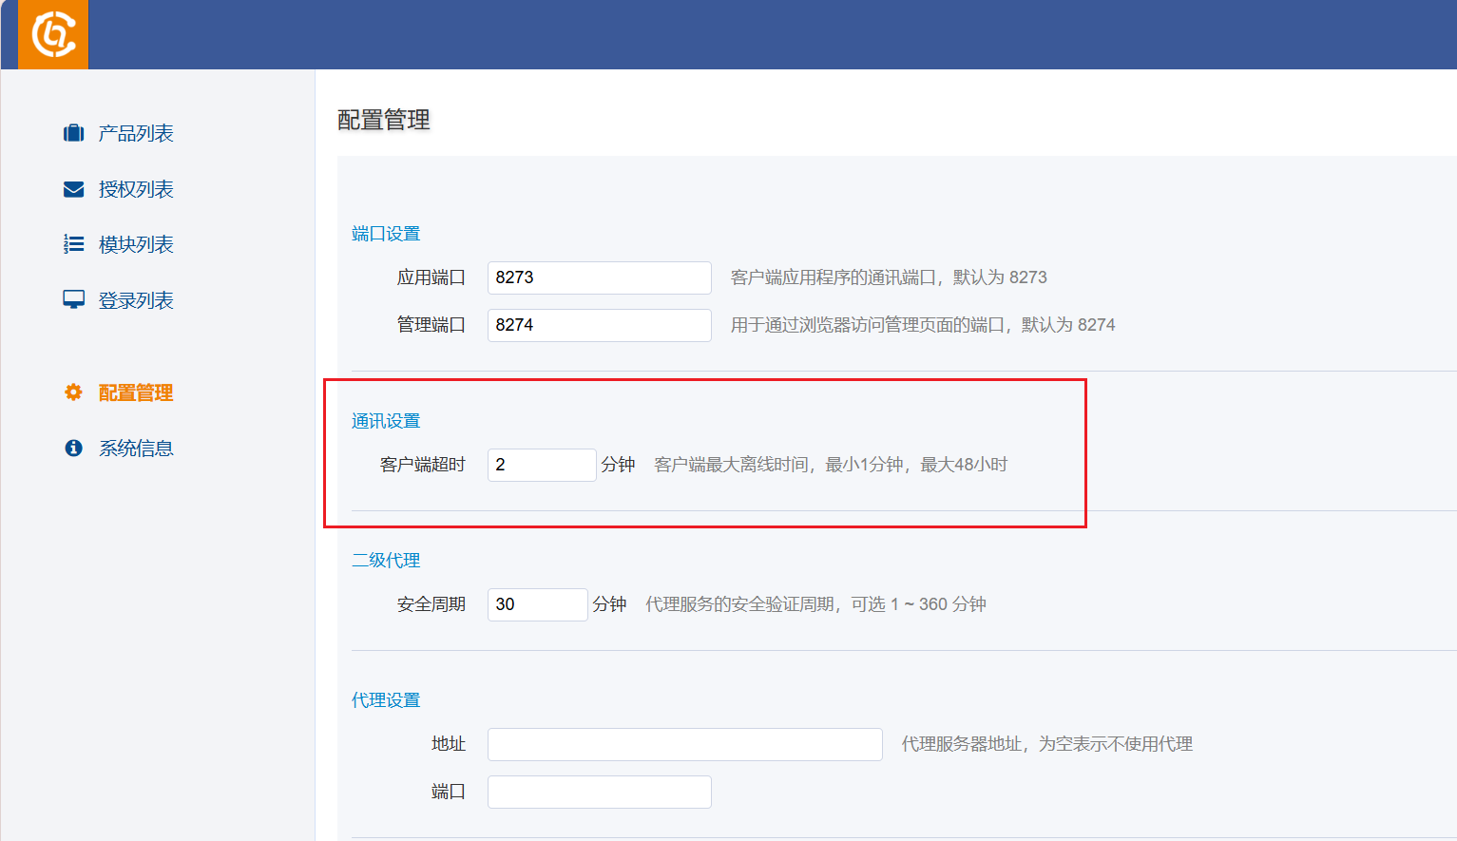Click the 配置管理 page heading
The image size is (1457, 841).
(384, 120)
